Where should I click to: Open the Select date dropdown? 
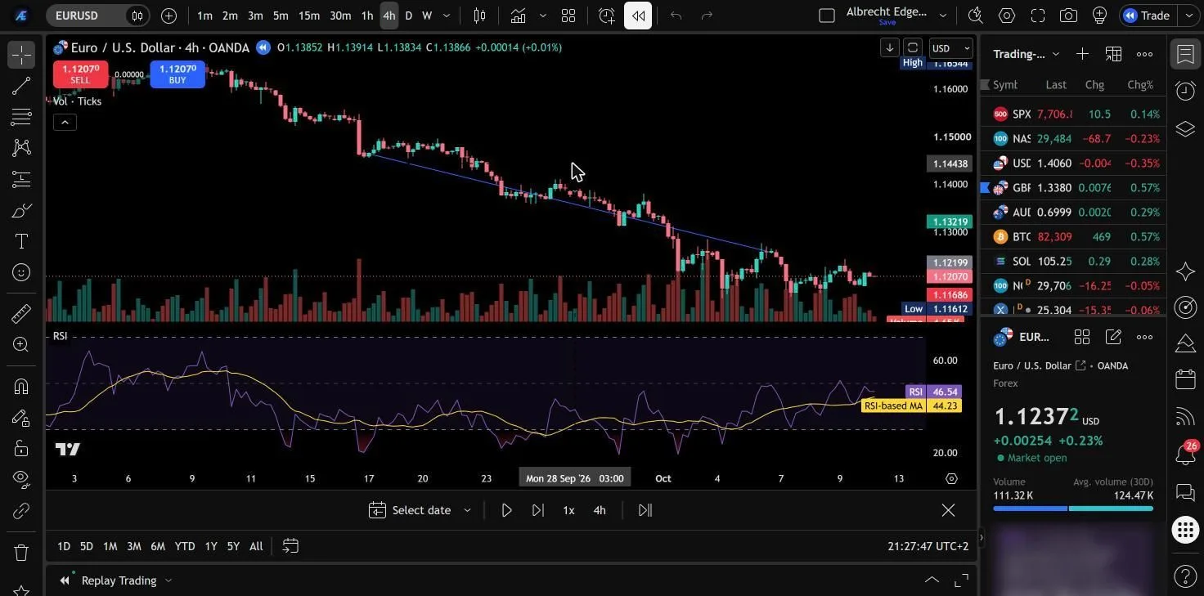[x=420, y=510]
